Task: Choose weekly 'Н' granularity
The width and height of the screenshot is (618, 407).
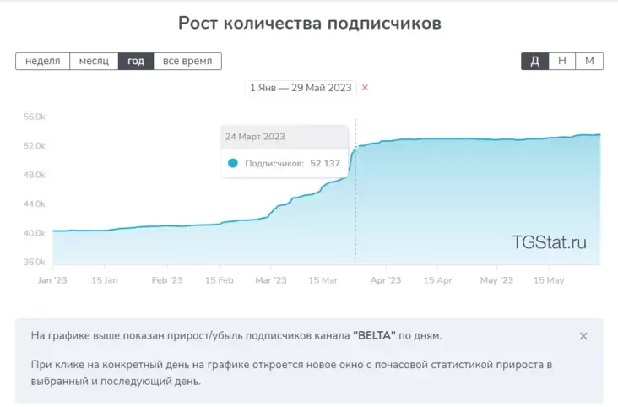Action: [562, 61]
